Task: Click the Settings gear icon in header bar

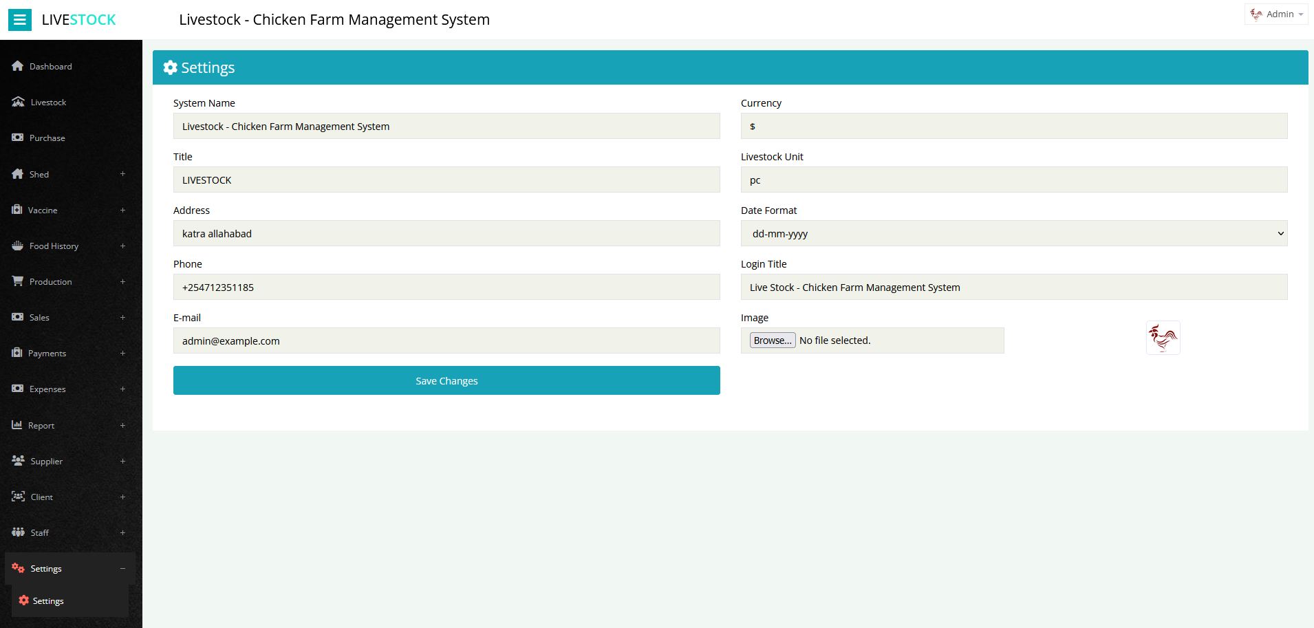Action: coord(170,67)
